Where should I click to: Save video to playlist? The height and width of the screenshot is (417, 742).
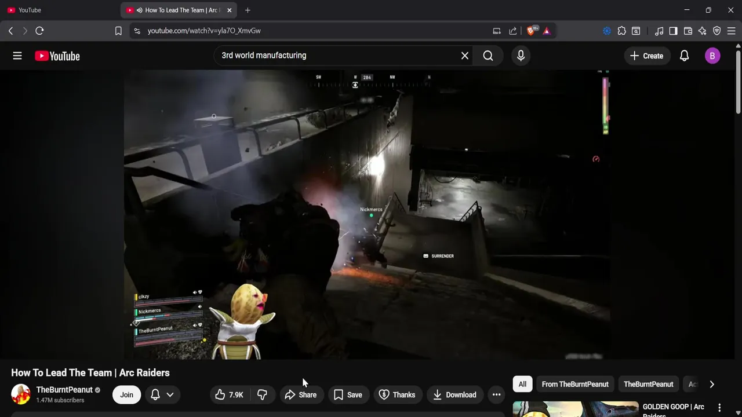click(x=348, y=395)
